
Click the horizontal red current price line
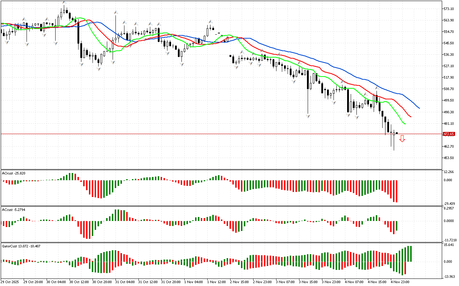pyautogui.click(x=215, y=134)
